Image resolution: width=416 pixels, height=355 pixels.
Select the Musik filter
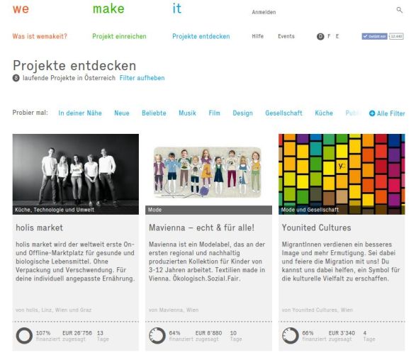click(187, 113)
